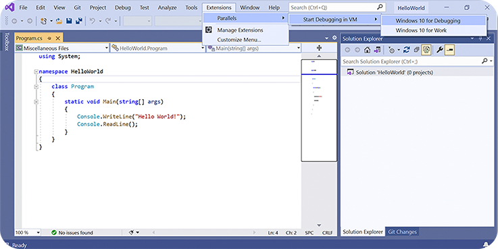Click the editor window settings gear icon
This screenshot has width=498, height=249.
[x=334, y=38]
